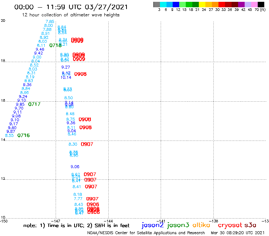The width and height of the screenshot is (269, 236).
Task: Click the green time label '0717'
Action: click(x=34, y=104)
